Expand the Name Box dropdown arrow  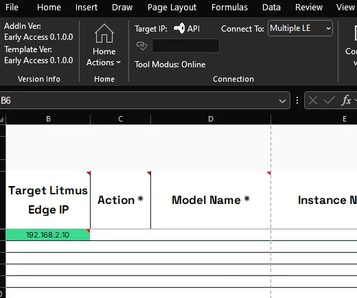[282, 101]
